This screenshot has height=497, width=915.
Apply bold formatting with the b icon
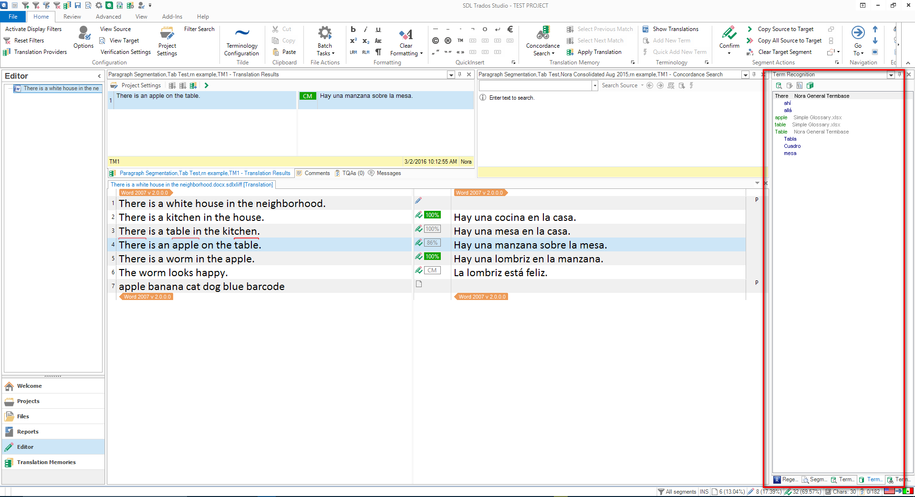353,29
